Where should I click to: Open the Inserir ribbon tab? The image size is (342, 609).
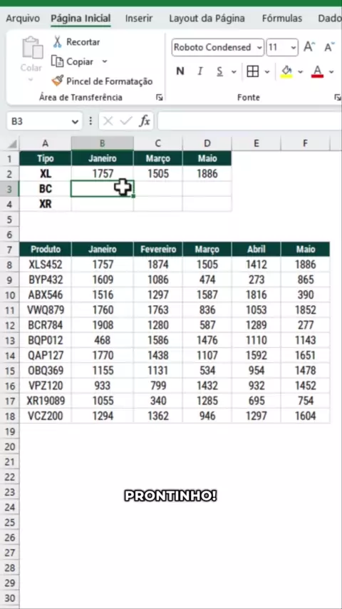(x=139, y=19)
